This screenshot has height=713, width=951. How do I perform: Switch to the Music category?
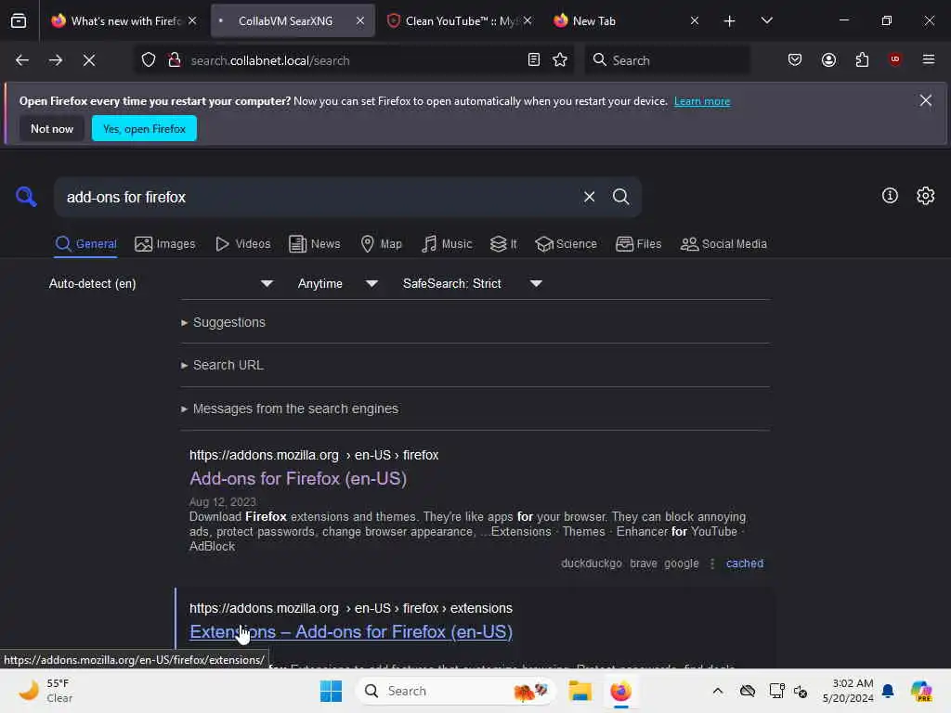(x=447, y=244)
